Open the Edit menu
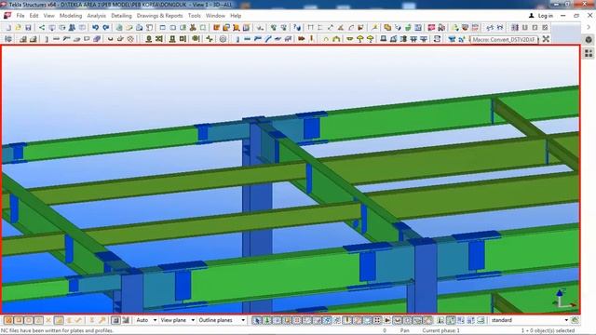596x335 pixels. point(34,16)
